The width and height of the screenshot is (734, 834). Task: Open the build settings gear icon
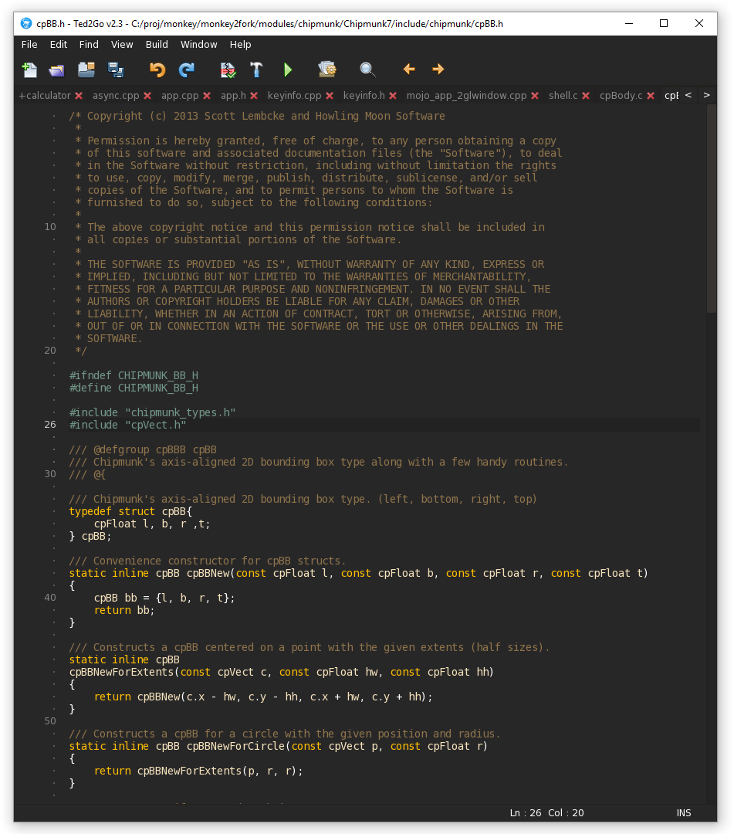pyautogui.click(x=327, y=70)
